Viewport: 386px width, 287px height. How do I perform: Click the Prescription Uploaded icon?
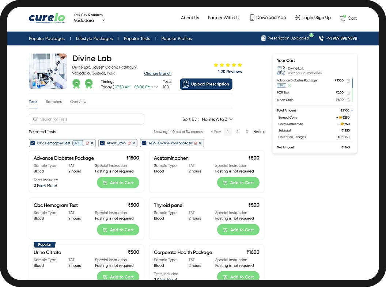tap(264, 38)
